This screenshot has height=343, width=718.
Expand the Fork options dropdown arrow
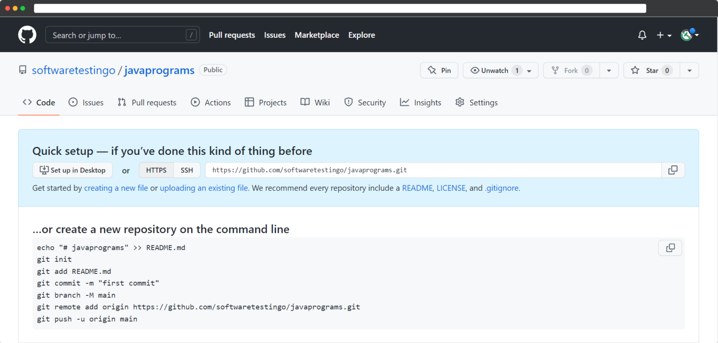(609, 70)
